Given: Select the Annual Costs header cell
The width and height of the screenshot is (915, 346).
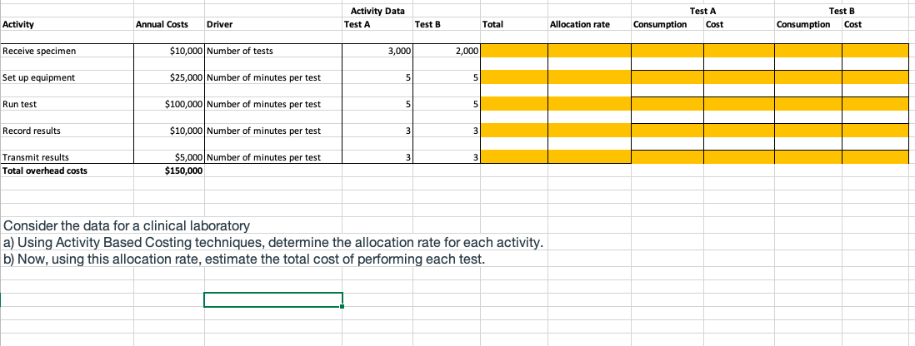Looking at the screenshot, I should (168, 24).
